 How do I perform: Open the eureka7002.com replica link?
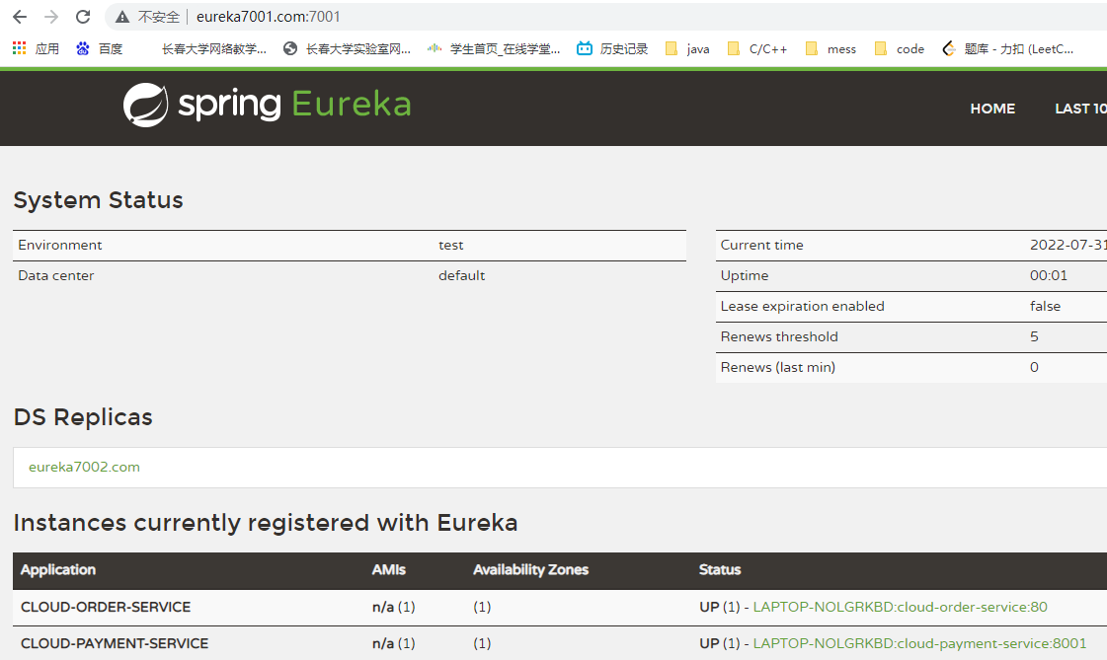click(84, 467)
